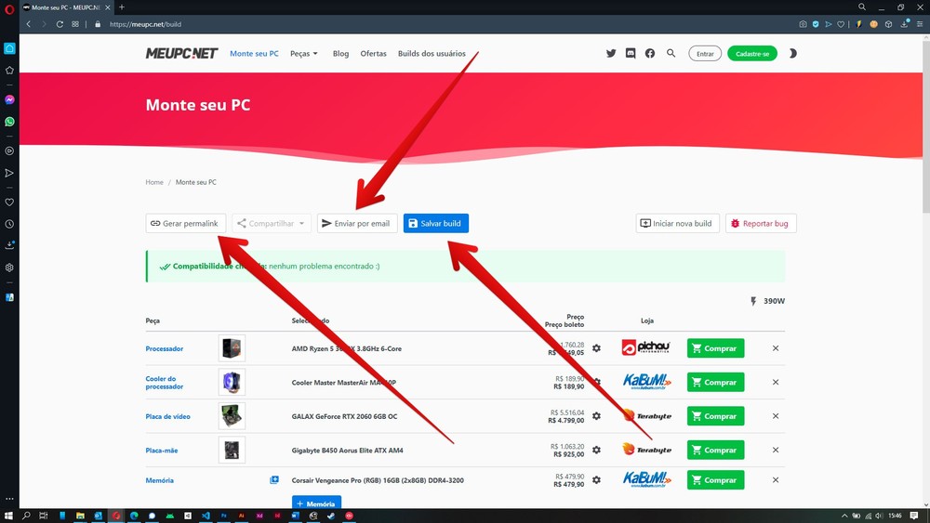Toggle dark mode moon icon
The image size is (930, 523).
(x=793, y=53)
